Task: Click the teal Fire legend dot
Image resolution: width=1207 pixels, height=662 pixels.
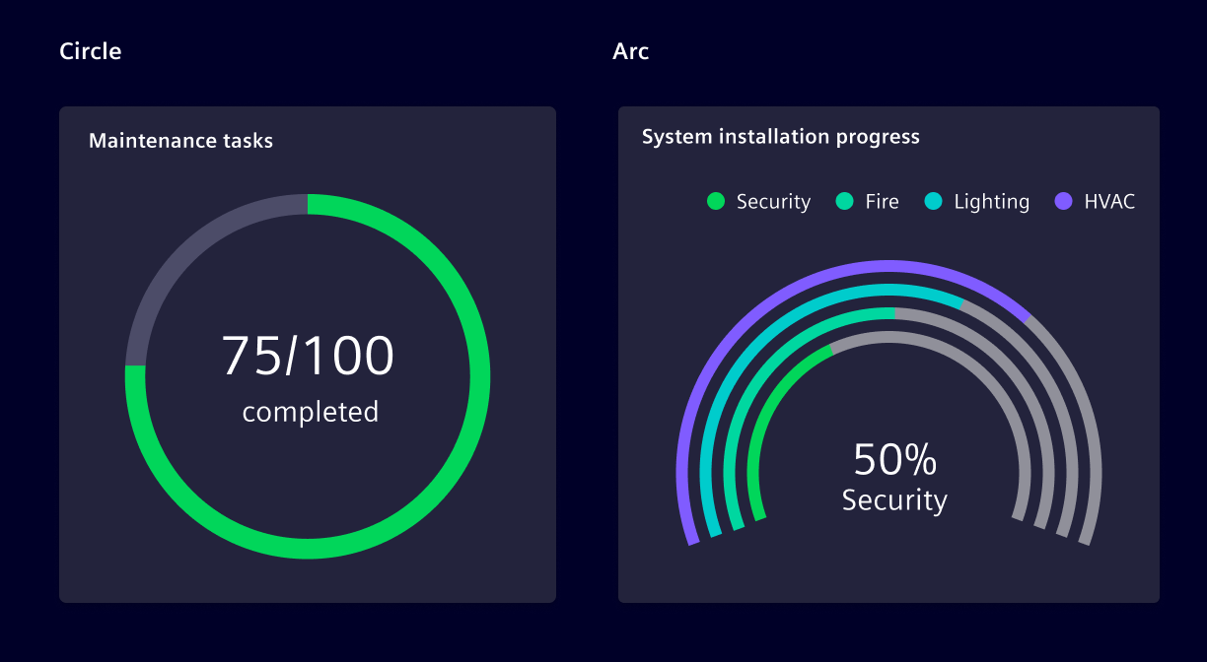Action: [x=844, y=202]
